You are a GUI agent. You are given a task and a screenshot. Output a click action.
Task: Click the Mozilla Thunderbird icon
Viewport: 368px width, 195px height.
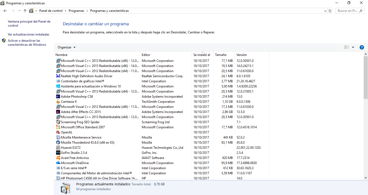point(58,143)
